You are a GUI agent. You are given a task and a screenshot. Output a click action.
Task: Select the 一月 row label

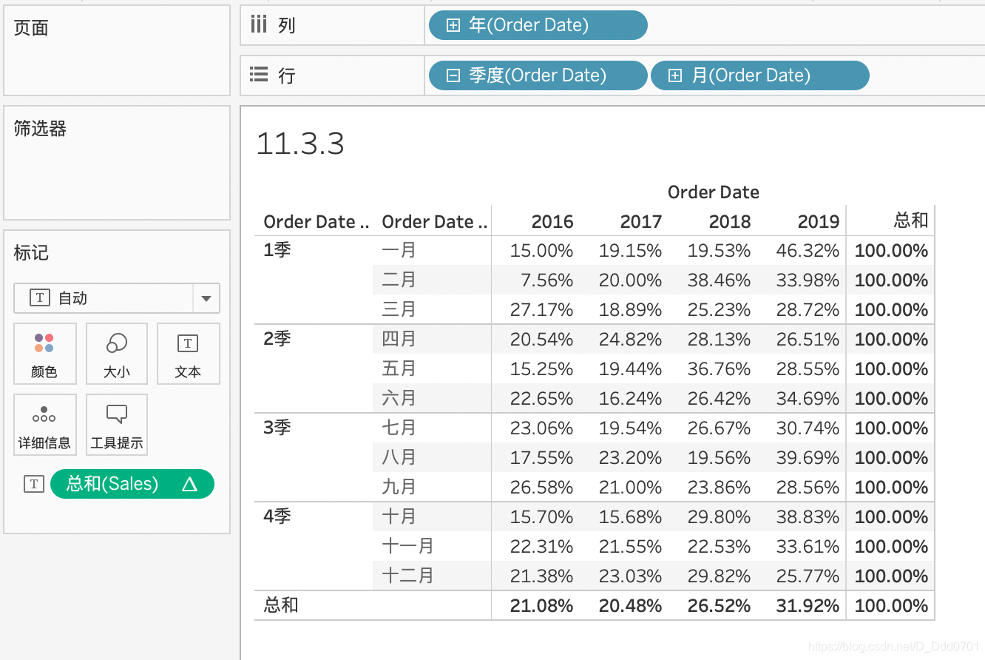click(x=399, y=250)
